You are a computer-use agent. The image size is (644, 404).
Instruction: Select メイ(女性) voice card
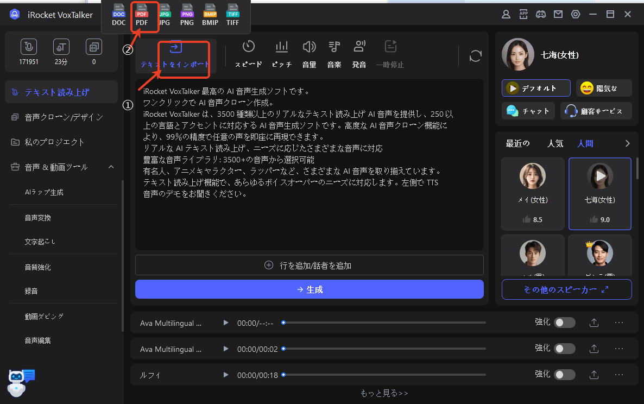[533, 194]
